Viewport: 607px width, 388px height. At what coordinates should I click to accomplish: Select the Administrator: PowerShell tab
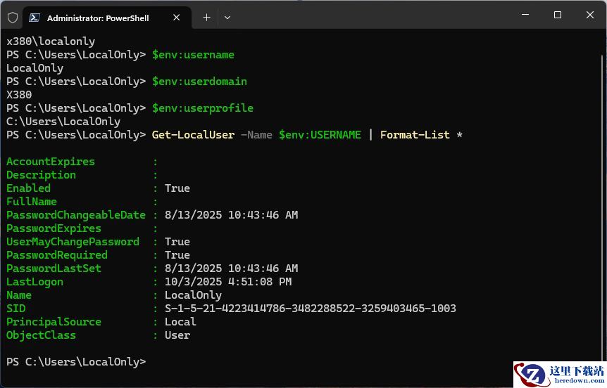[98, 18]
